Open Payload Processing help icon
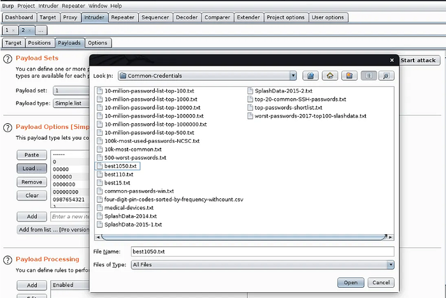 coord(8,260)
